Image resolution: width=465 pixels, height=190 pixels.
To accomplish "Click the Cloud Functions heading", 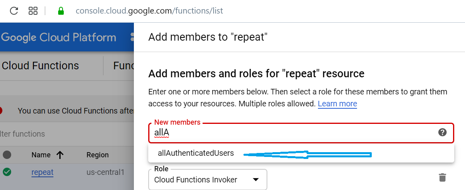I will (40, 65).
